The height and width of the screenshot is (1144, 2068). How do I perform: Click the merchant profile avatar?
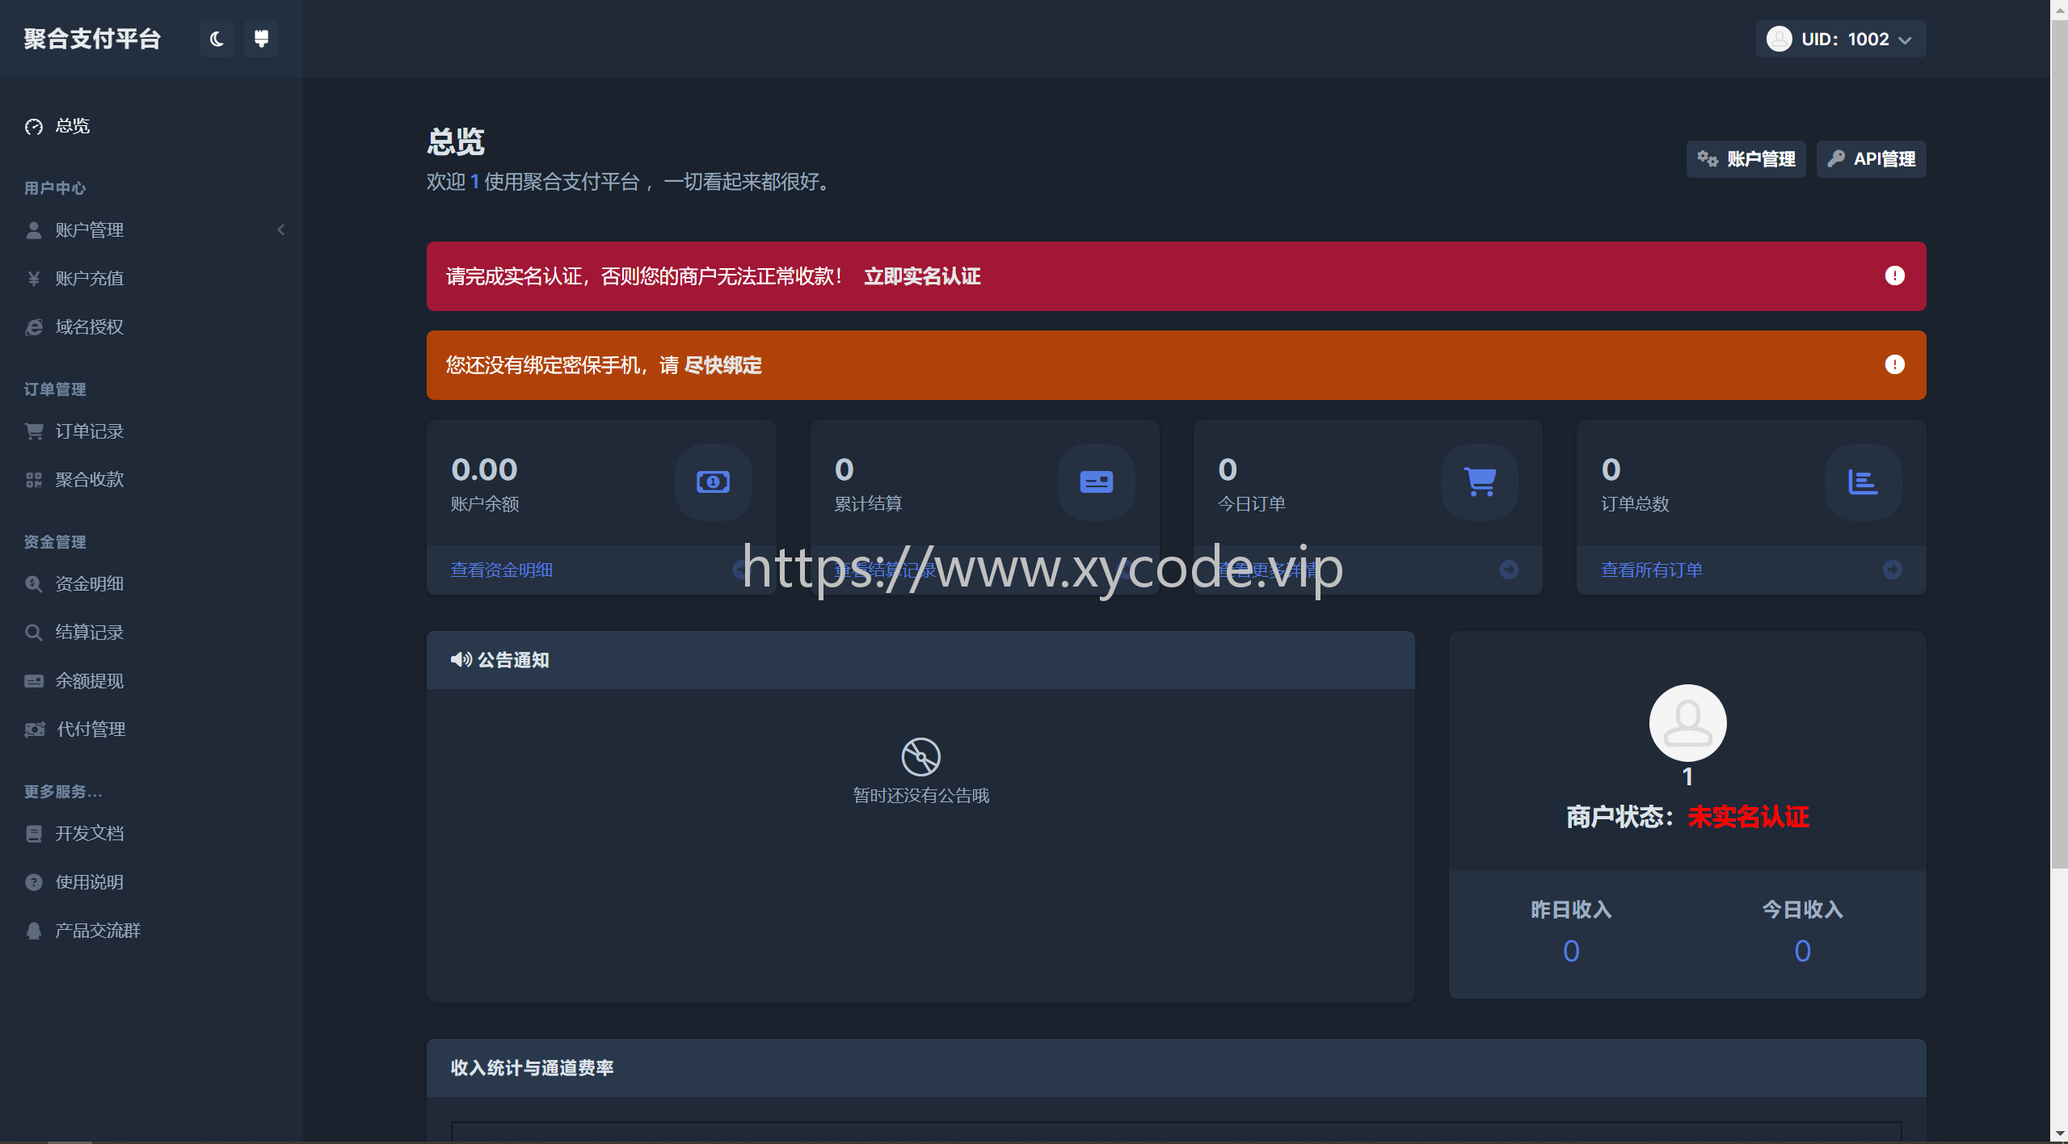(1687, 723)
